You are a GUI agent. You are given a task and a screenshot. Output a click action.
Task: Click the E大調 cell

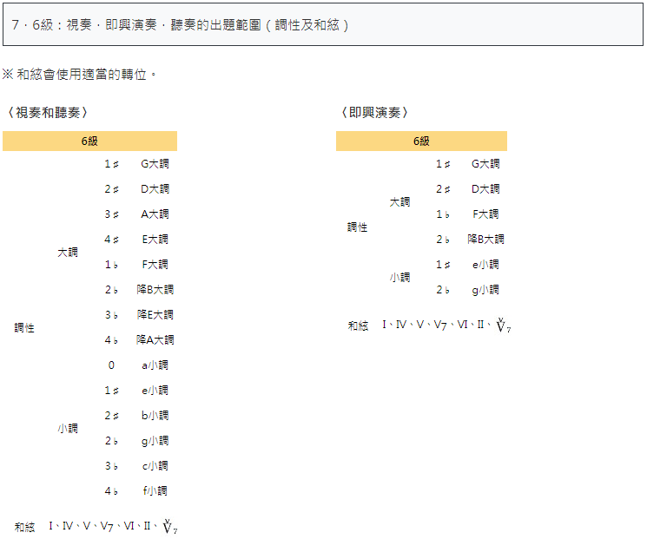[x=155, y=240]
